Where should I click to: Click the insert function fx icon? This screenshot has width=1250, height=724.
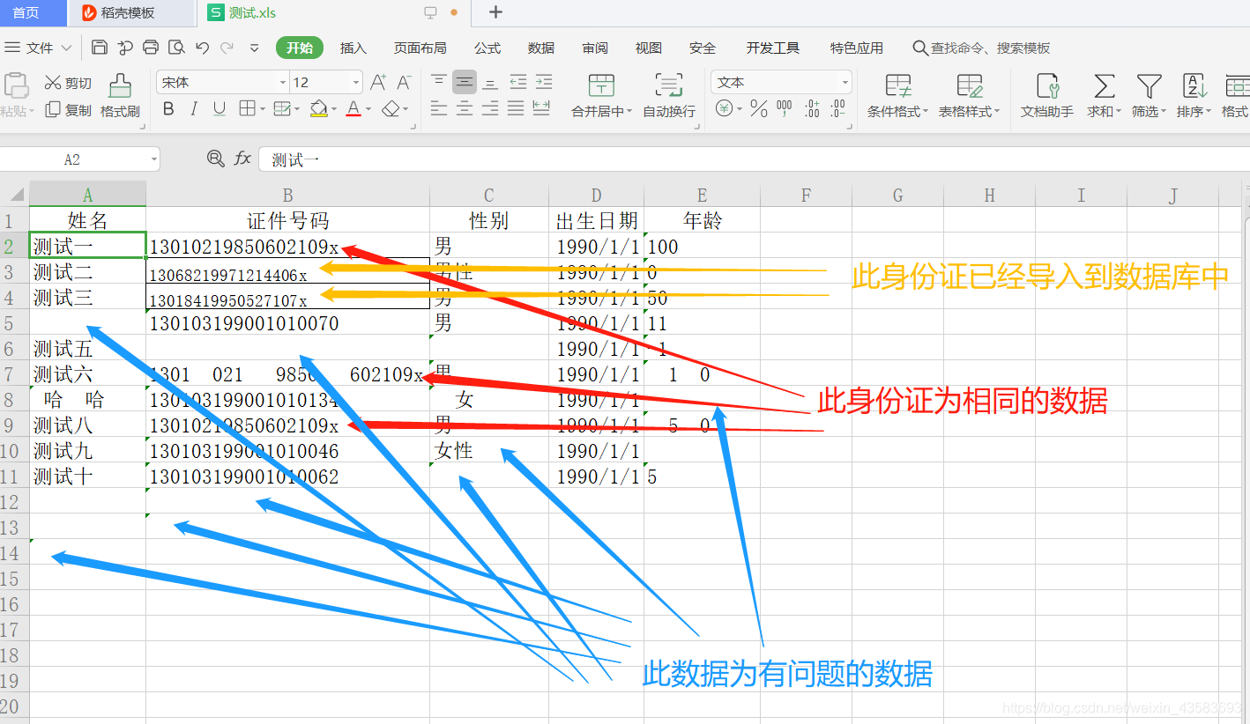242,159
